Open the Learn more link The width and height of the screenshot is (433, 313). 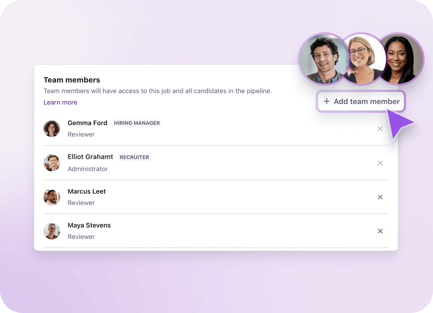(60, 102)
